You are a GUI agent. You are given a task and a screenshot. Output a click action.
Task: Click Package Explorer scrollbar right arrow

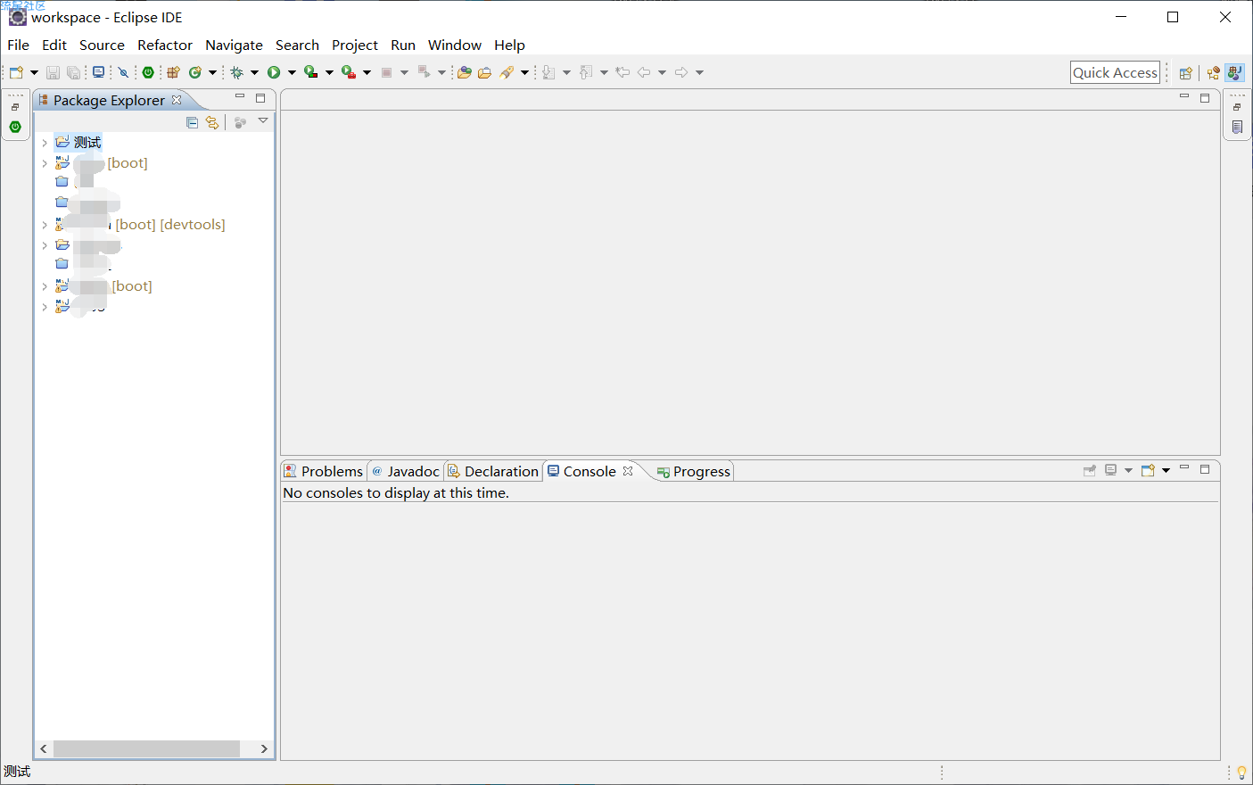click(264, 748)
